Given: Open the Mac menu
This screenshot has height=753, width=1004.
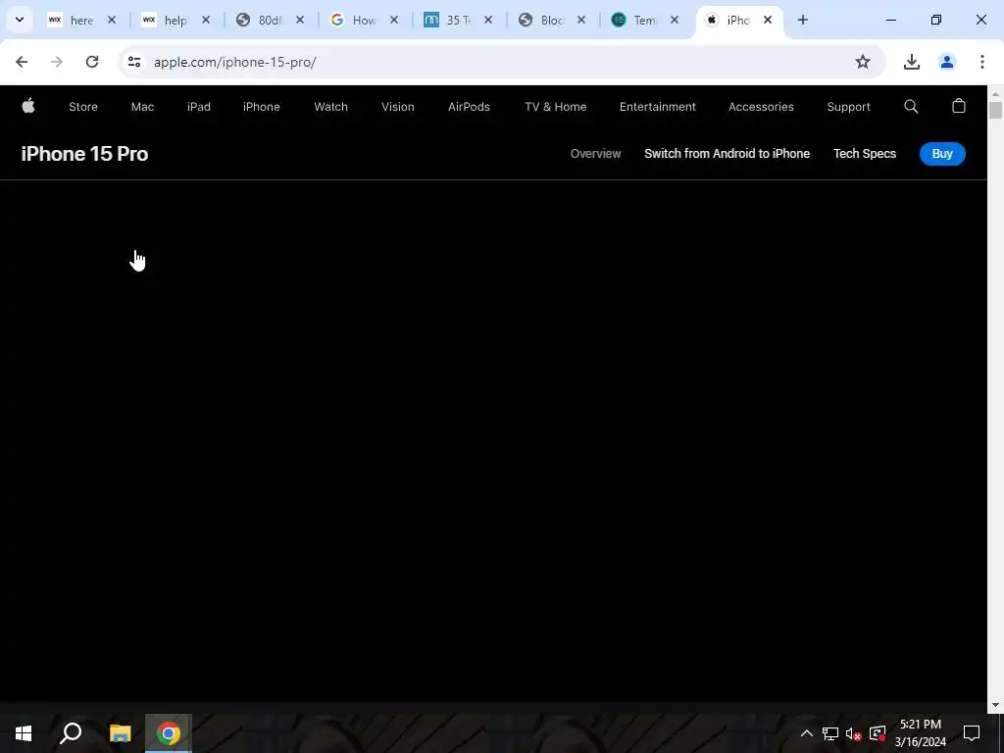Looking at the screenshot, I should pyautogui.click(x=142, y=107).
